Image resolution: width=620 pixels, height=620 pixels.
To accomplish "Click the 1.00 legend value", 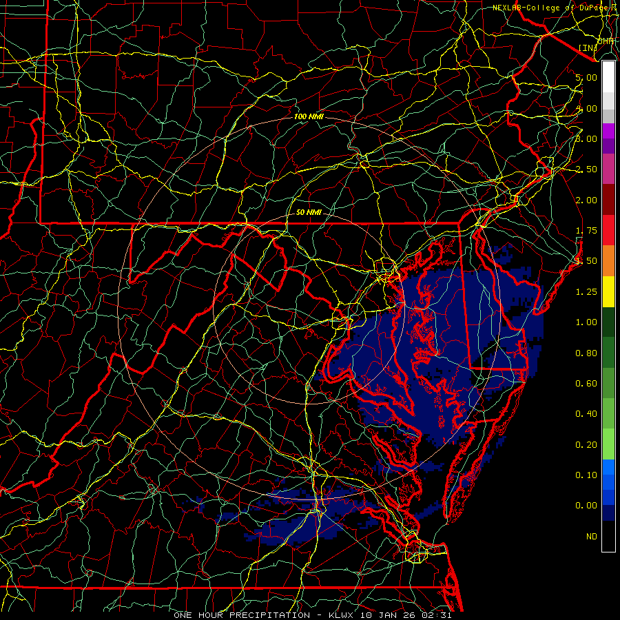I will [x=586, y=322].
